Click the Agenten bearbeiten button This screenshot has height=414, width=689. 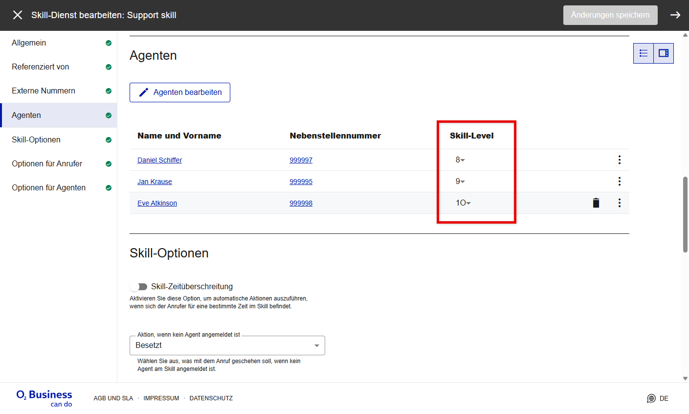(180, 92)
